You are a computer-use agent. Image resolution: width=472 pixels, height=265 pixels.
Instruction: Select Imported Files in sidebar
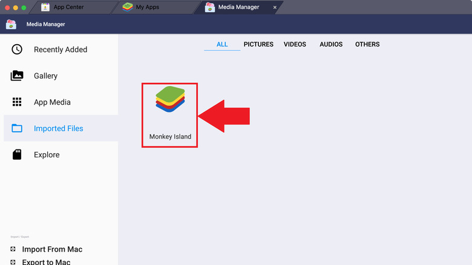pyautogui.click(x=61, y=128)
